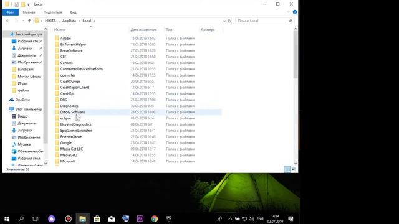Show hidden tray icons chevron
This screenshot has height=224, width=399.
230,218
